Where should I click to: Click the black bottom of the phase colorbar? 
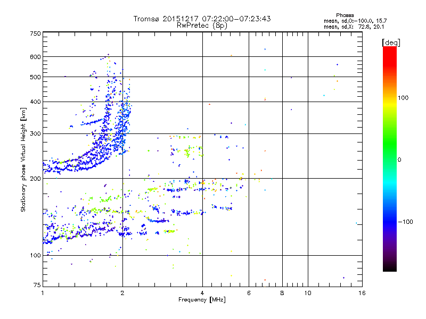(x=390, y=267)
